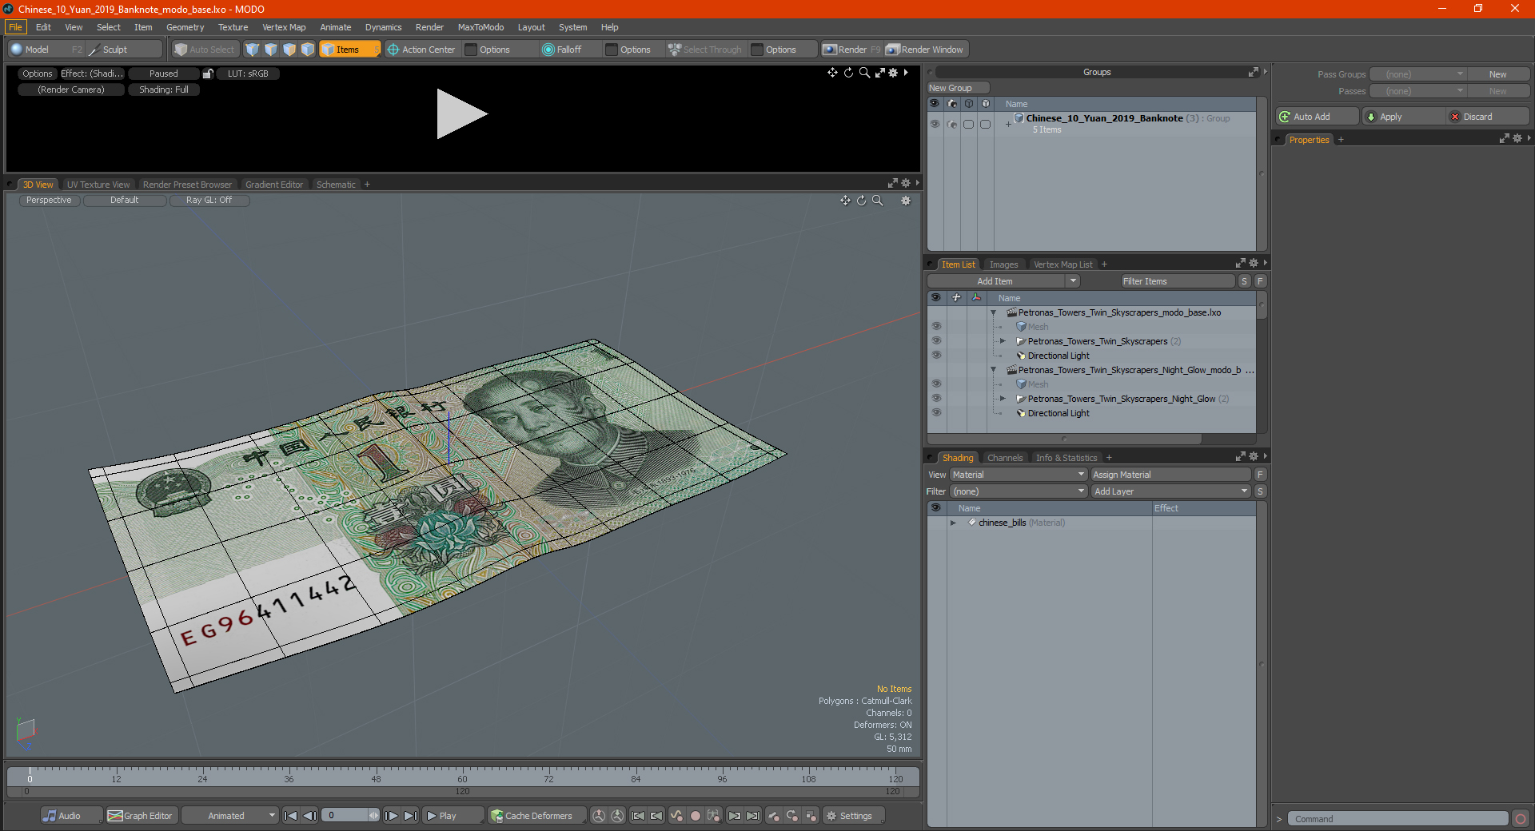Click the Falloff ring icon
Screen dimensions: 1535x831
pos(548,50)
